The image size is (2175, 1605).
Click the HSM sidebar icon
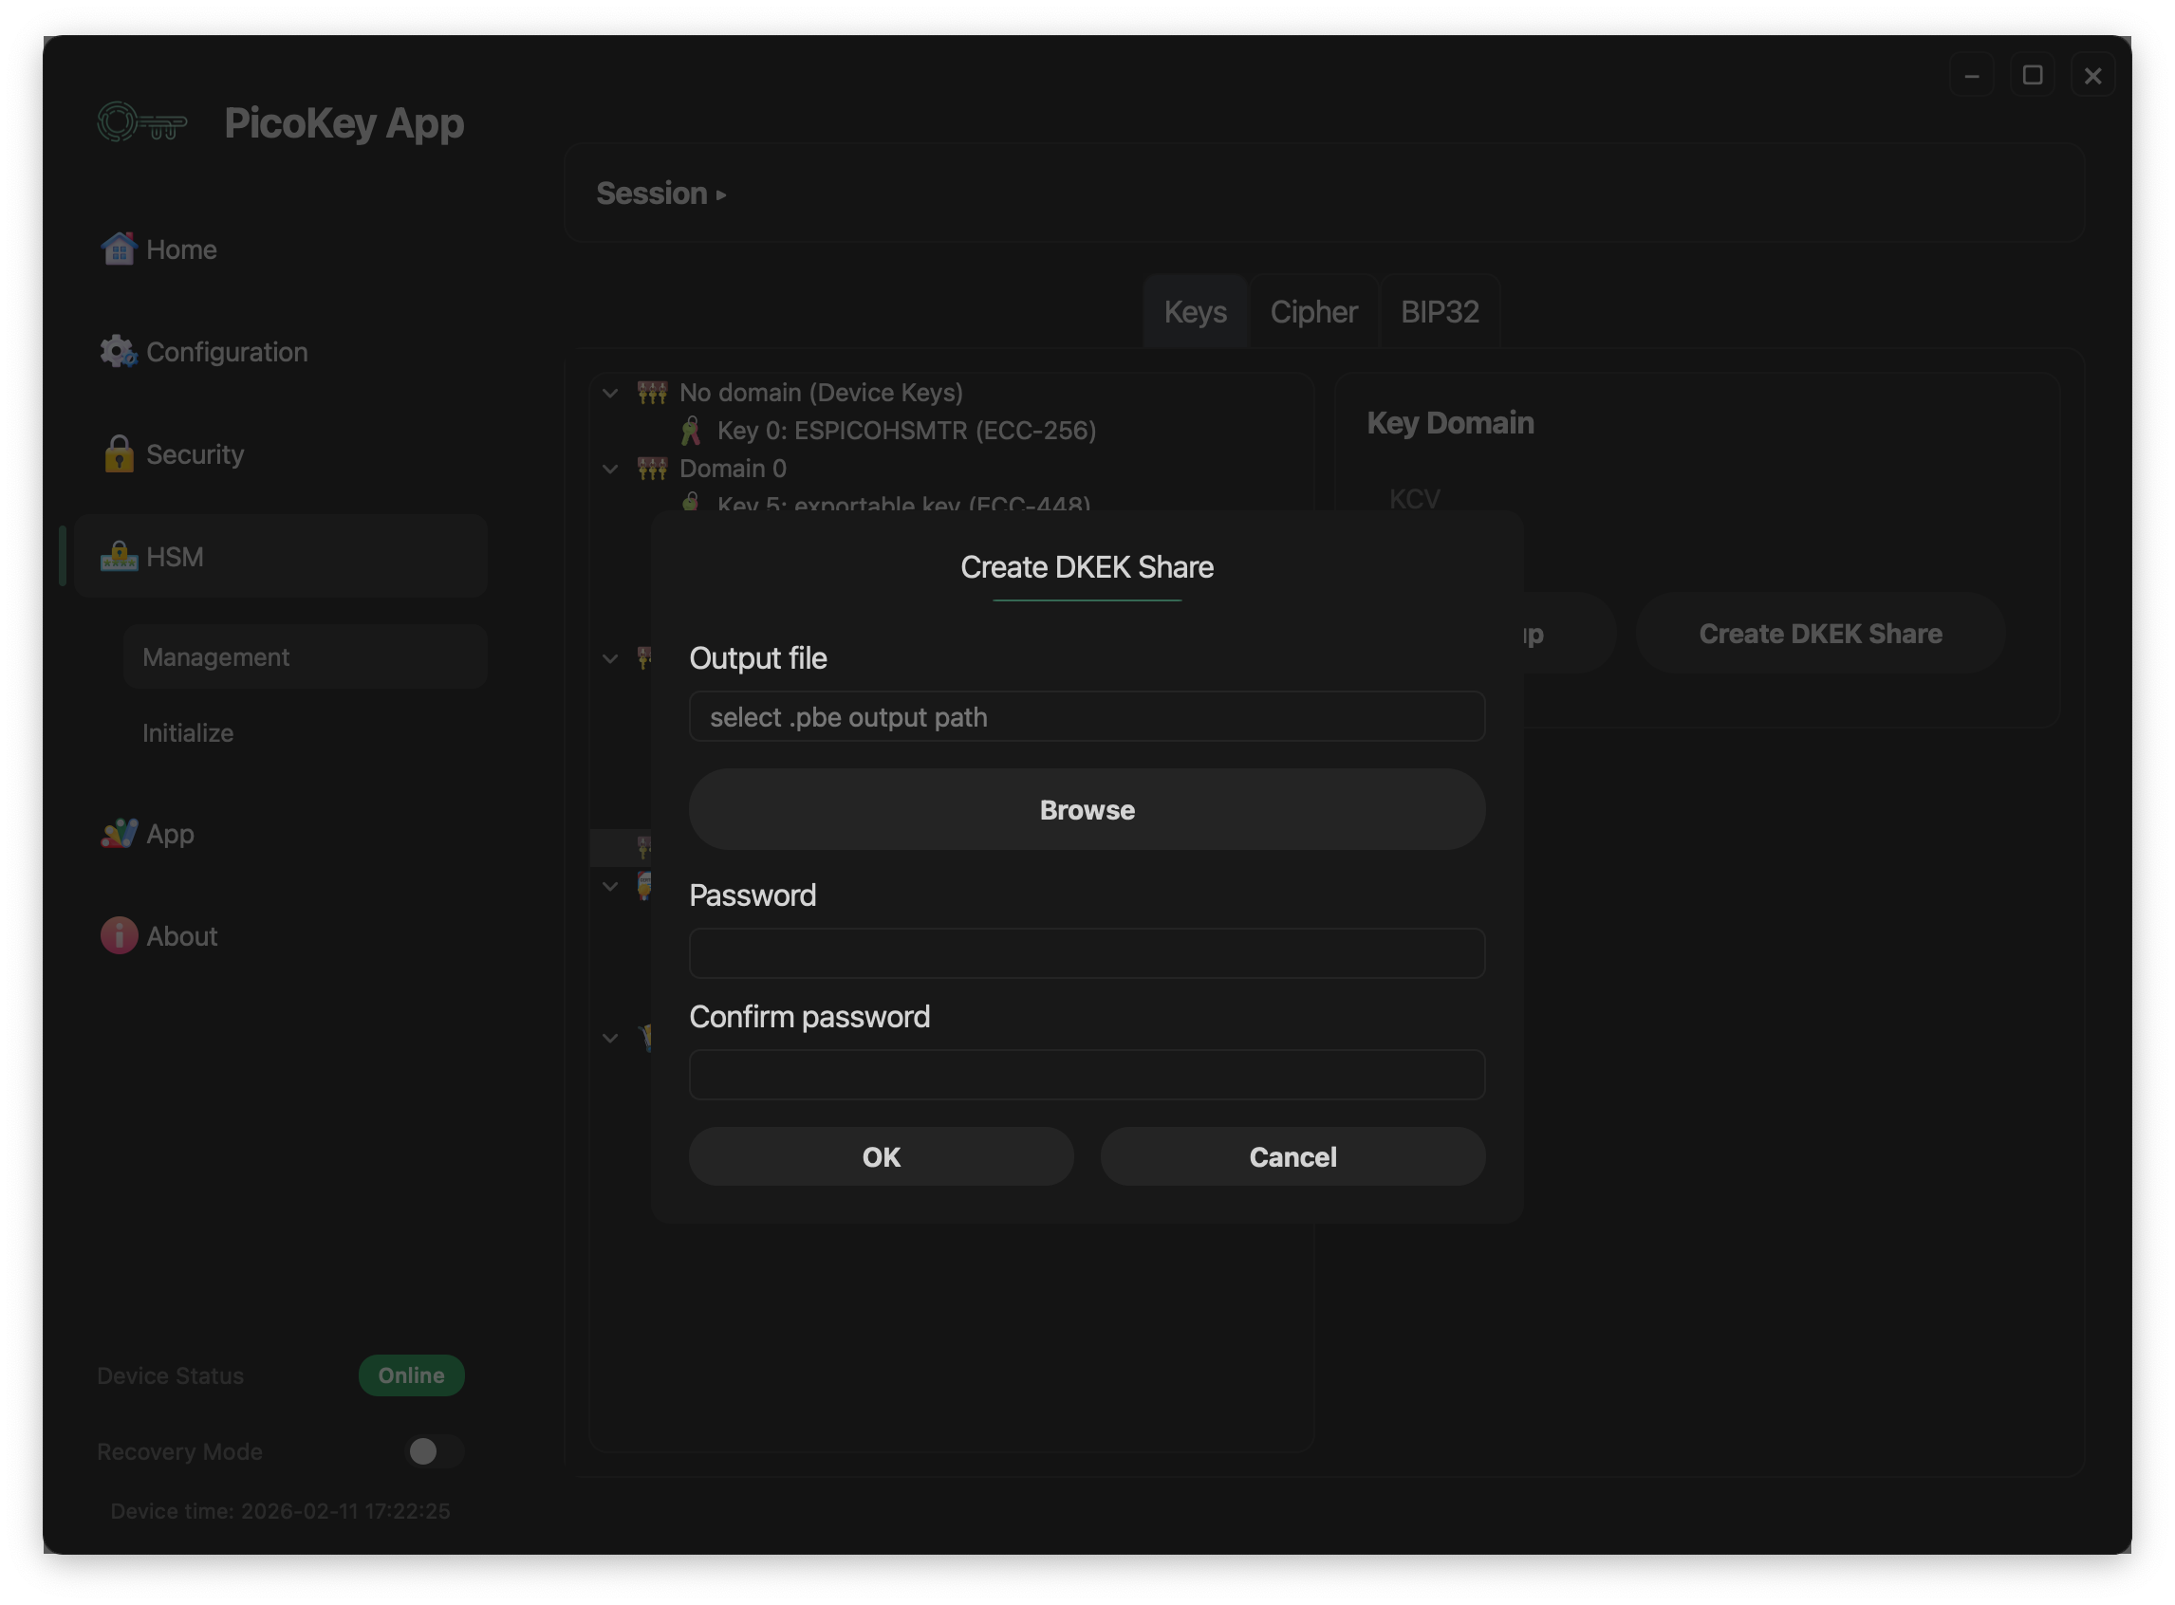(x=119, y=557)
